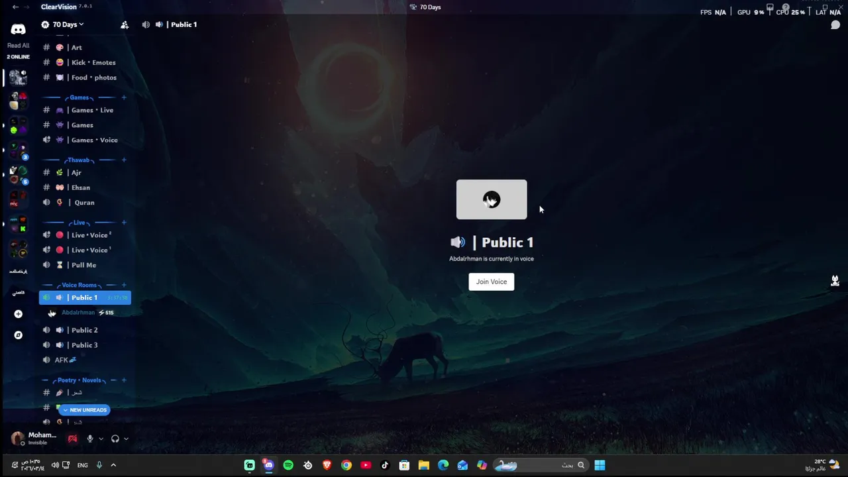Join the Live • Voice 1 channel

[x=85, y=250]
